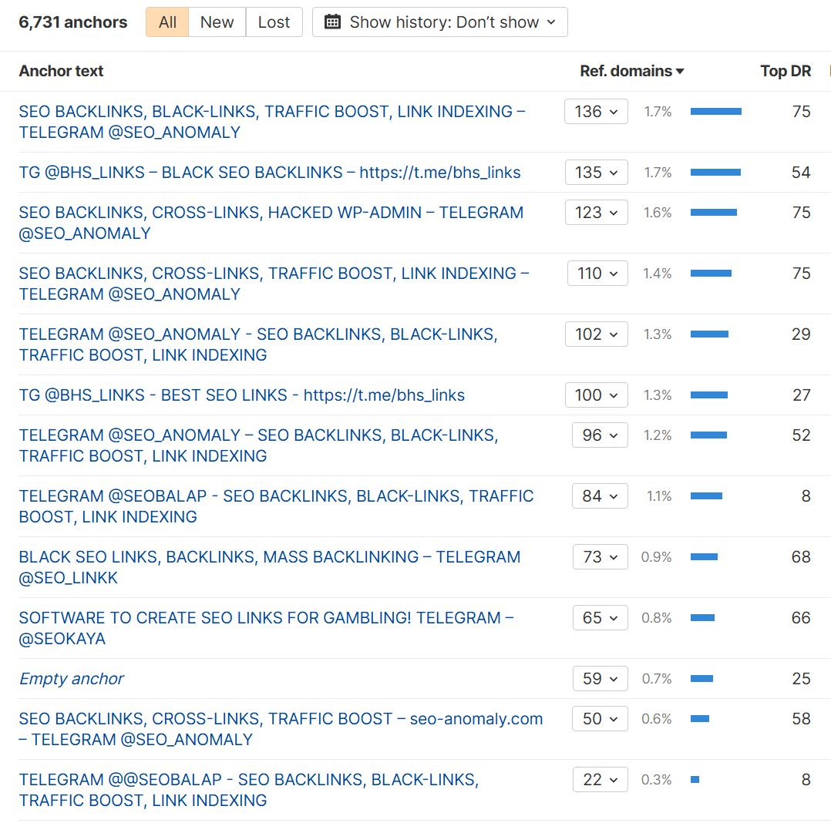Click the 1.6% bar for 123 domains row
Screen dimensions: 831x823
point(713,212)
